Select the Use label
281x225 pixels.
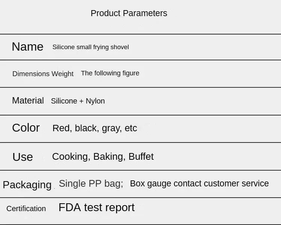(x=23, y=157)
